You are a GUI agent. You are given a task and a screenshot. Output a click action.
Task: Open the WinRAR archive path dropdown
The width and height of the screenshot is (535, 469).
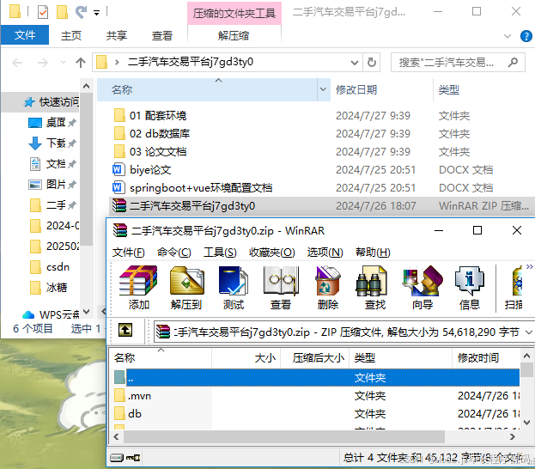click(x=528, y=332)
